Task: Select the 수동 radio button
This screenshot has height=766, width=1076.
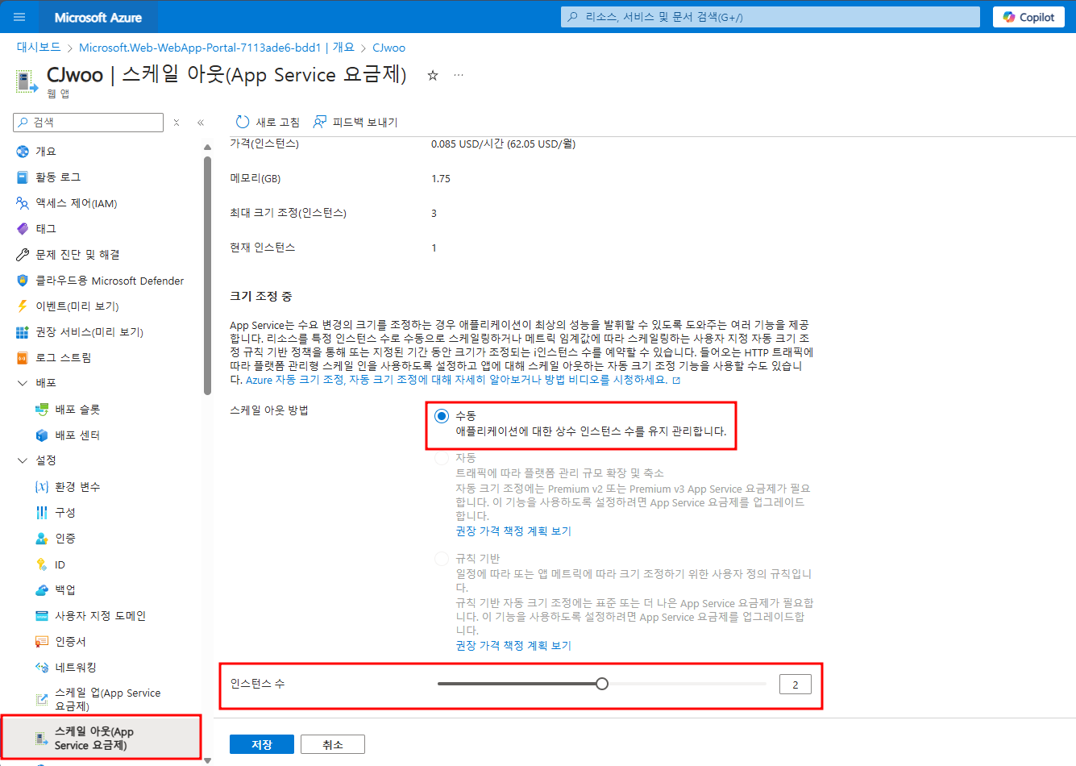Action: pyautogui.click(x=442, y=416)
